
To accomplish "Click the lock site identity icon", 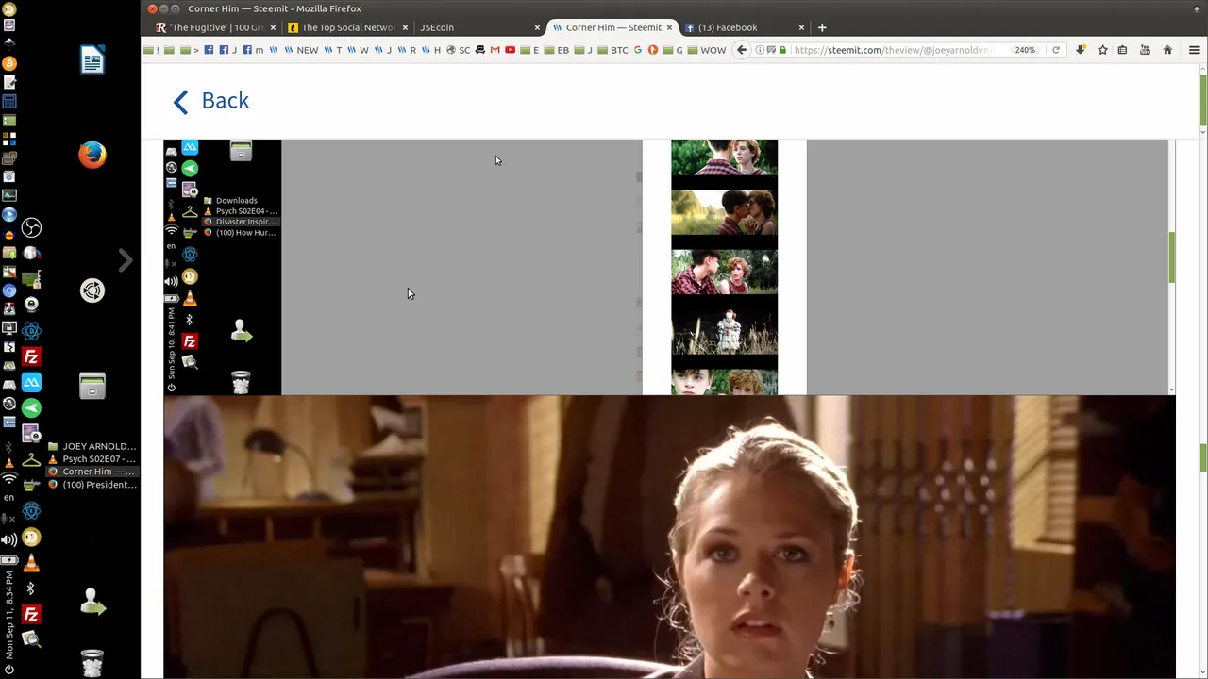I will click(782, 50).
